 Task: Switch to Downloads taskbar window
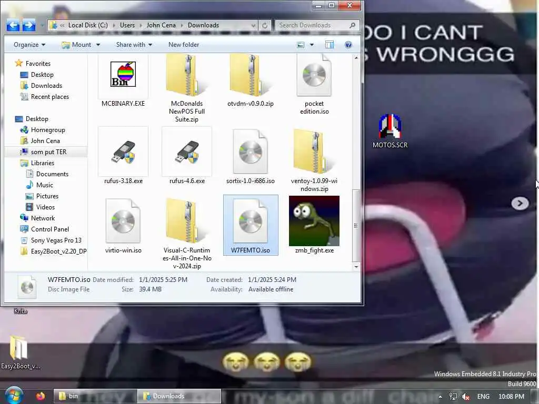179,396
